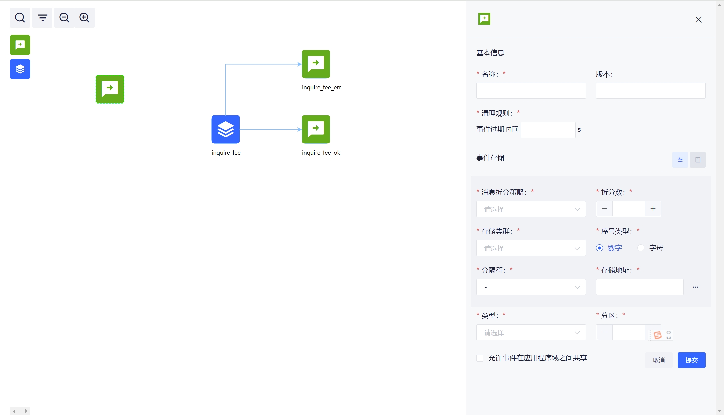
Task: Open the 分隔符 dropdown
Action: pyautogui.click(x=531, y=287)
